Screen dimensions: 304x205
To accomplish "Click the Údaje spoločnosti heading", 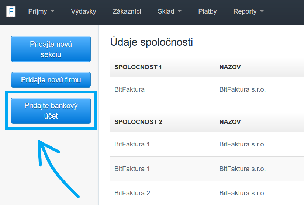I will pyautogui.click(x=151, y=42).
